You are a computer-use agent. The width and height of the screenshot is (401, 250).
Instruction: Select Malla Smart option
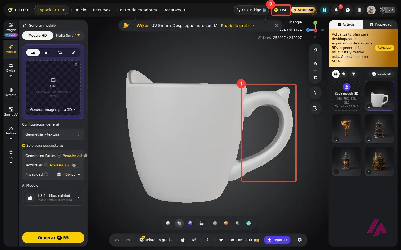(x=68, y=36)
